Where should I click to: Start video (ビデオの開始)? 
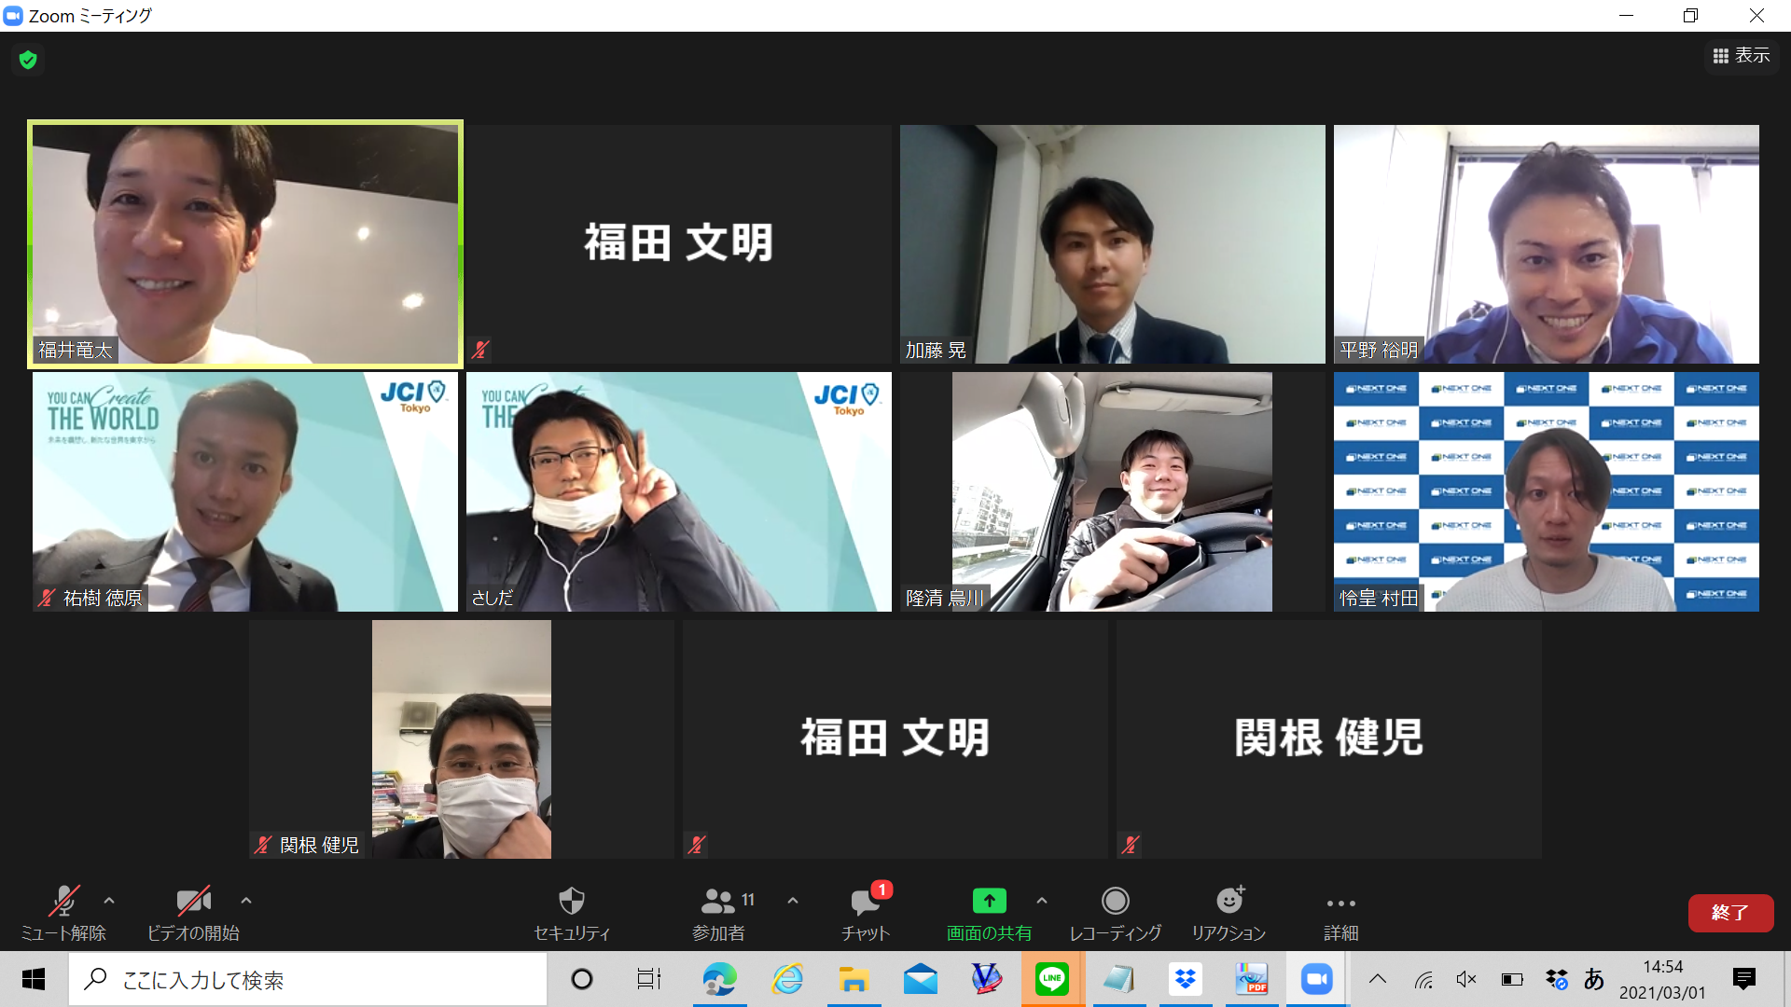pos(193,901)
